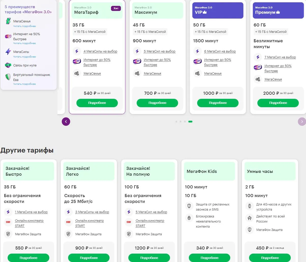The width and height of the screenshot is (306, 262).
Task: Go to previous tariffs with left arrow
Action: [66, 122]
